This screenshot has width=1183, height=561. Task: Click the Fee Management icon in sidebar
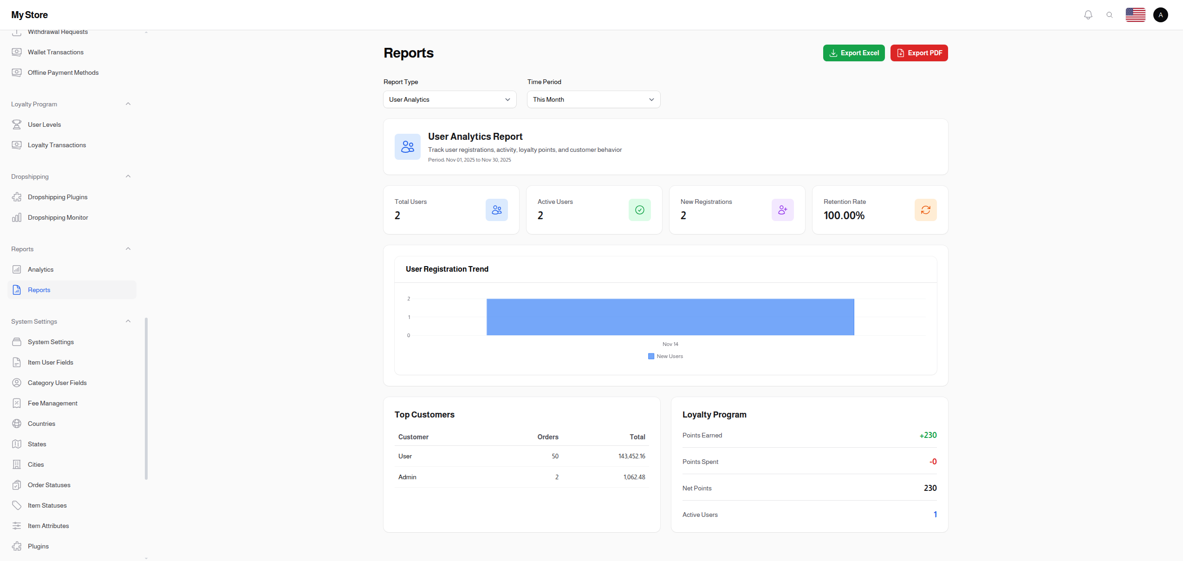click(x=17, y=403)
